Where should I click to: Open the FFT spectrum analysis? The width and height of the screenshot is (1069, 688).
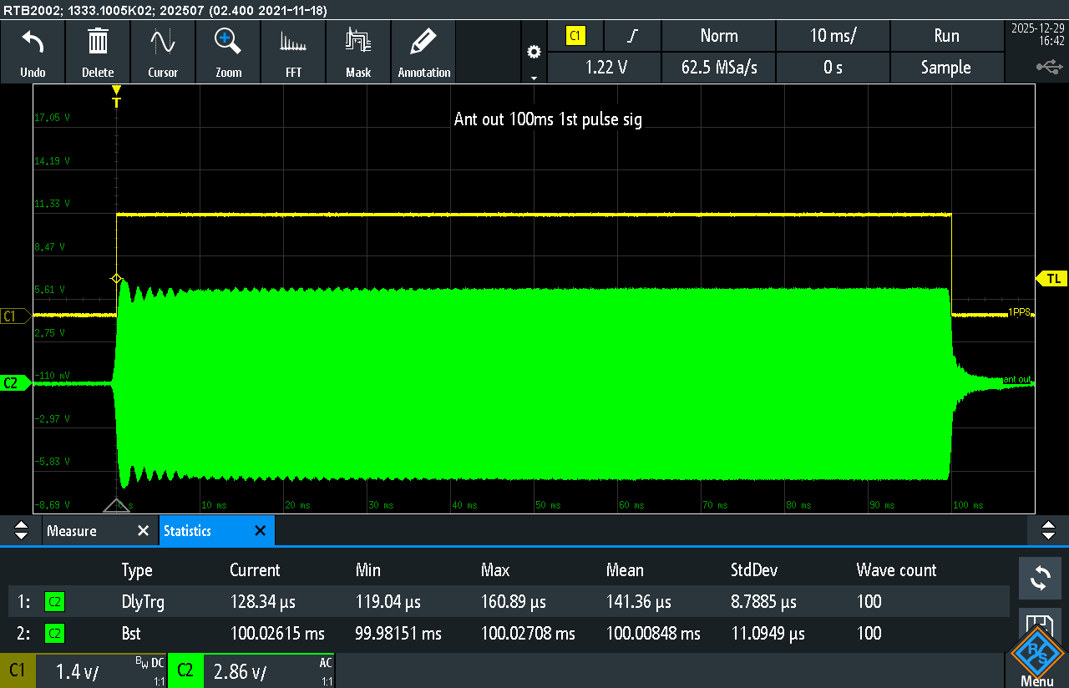click(293, 42)
